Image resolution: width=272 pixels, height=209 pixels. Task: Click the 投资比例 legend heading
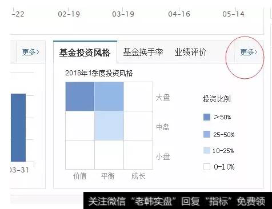point(217,99)
